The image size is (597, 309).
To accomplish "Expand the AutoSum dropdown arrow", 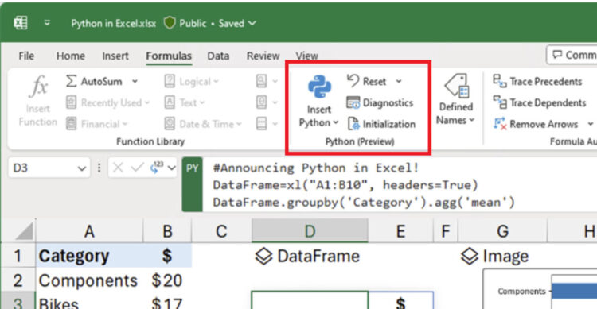I will [135, 81].
